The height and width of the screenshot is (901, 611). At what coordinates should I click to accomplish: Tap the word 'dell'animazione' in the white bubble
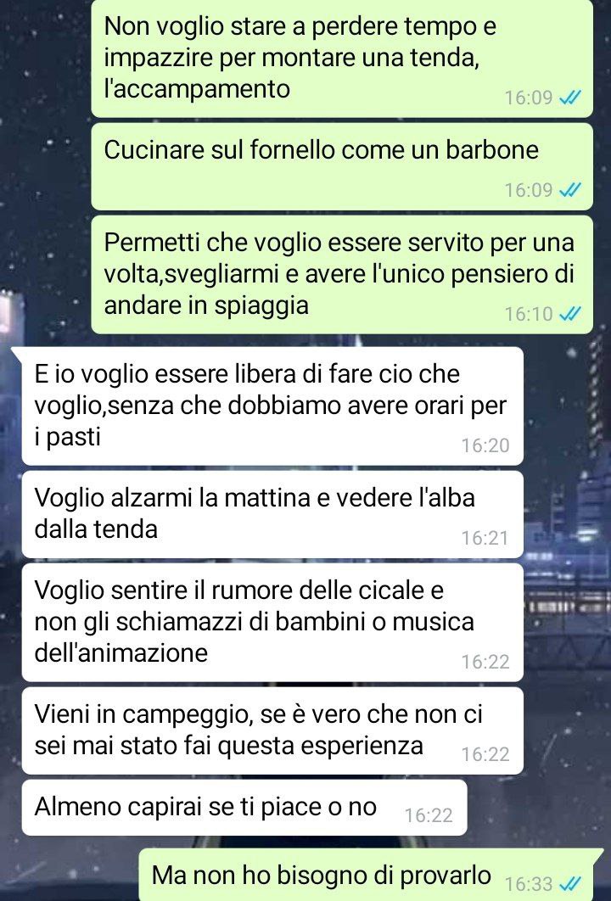coord(121,652)
